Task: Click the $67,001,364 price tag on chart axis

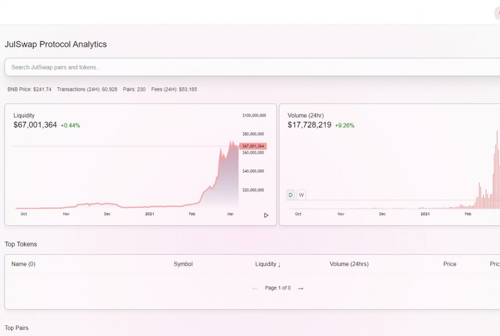Action: pyautogui.click(x=253, y=146)
